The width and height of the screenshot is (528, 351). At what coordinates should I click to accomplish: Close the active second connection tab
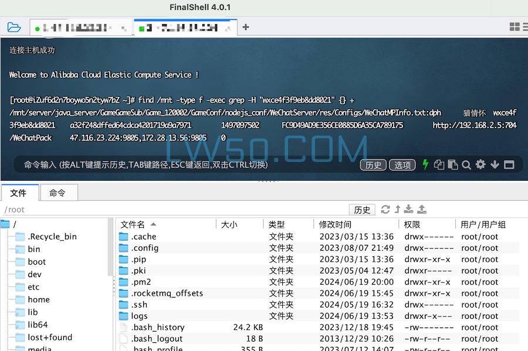coord(228,29)
